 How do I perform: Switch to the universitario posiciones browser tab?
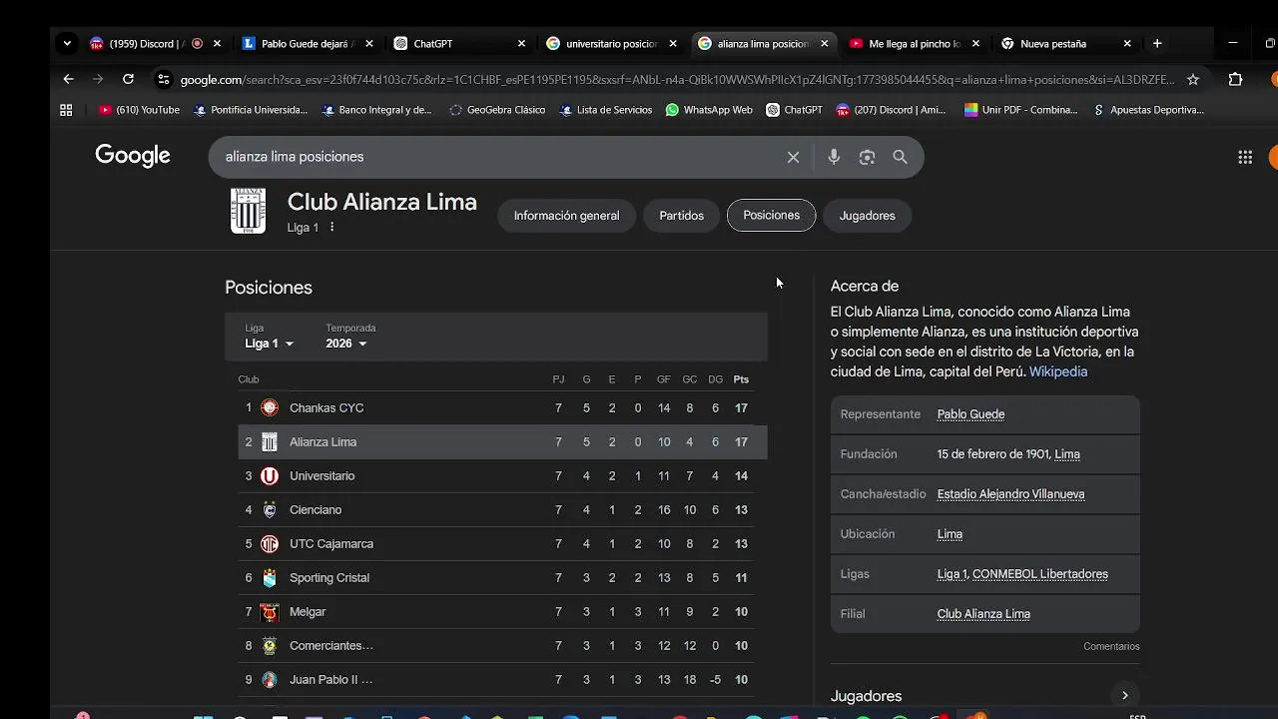click(x=611, y=44)
